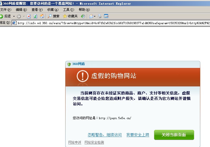This screenshot has height=147, width=210.
Task: Click the Mail envelope icon
Action: pos(91,16)
